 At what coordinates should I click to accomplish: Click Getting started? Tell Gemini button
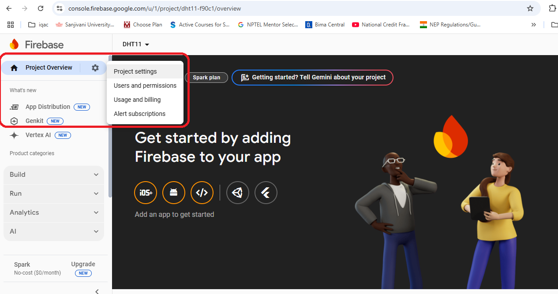[312, 78]
